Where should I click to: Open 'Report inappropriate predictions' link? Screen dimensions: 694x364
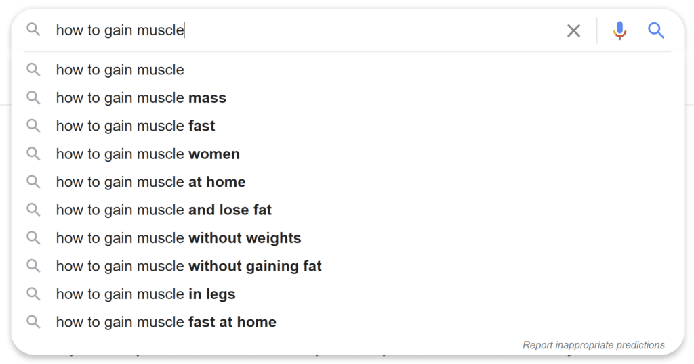tap(594, 345)
